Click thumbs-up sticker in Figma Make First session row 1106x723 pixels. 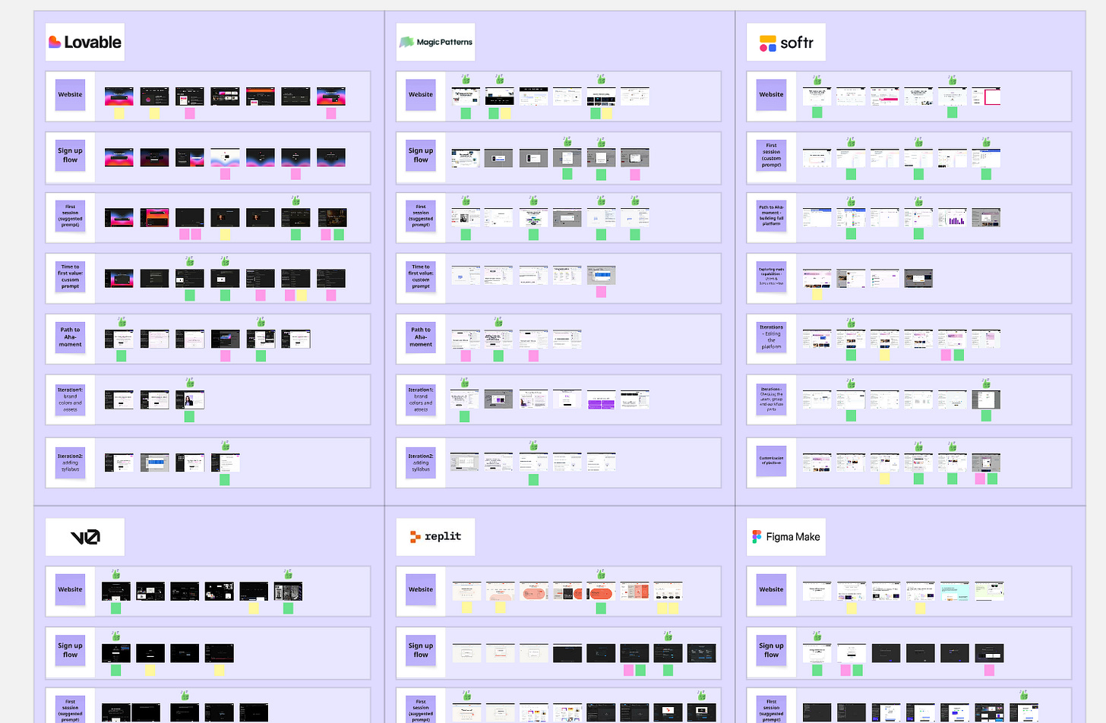pos(1023,695)
